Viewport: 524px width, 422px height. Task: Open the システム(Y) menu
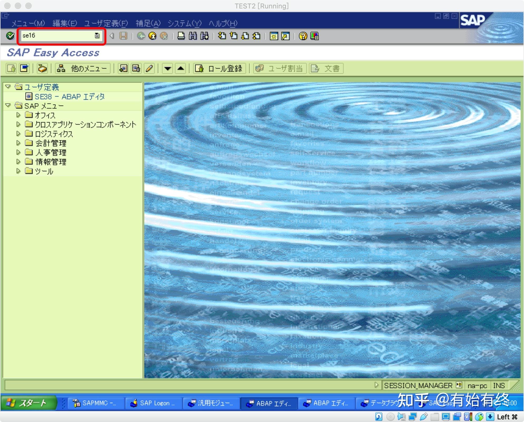pos(184,23)
